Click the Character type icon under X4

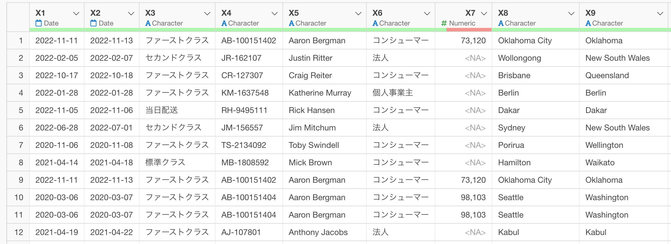pyautogui.click(x=224, y=23)
